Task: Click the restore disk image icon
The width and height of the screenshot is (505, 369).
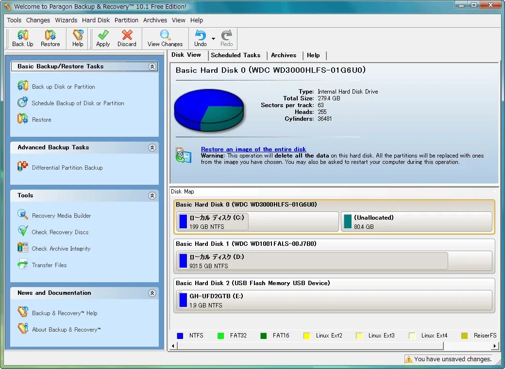Action: (x=184, y=155)
